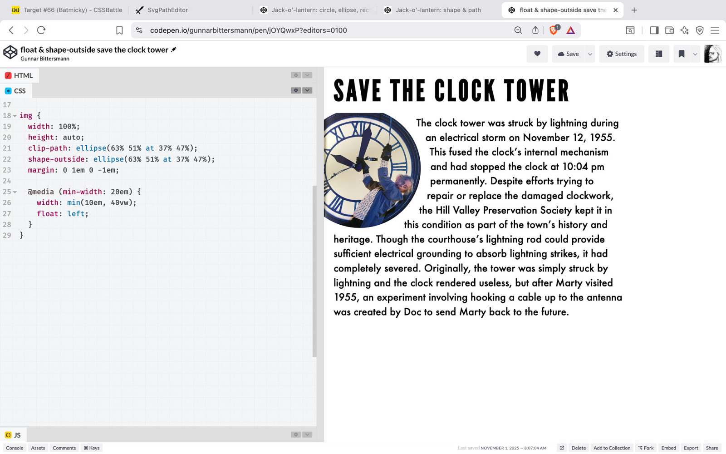The image size is (726, 454).
Task: Open the Brave Leo AI sparkle icon
Action: pyautogui.click(x=684, y=30)
